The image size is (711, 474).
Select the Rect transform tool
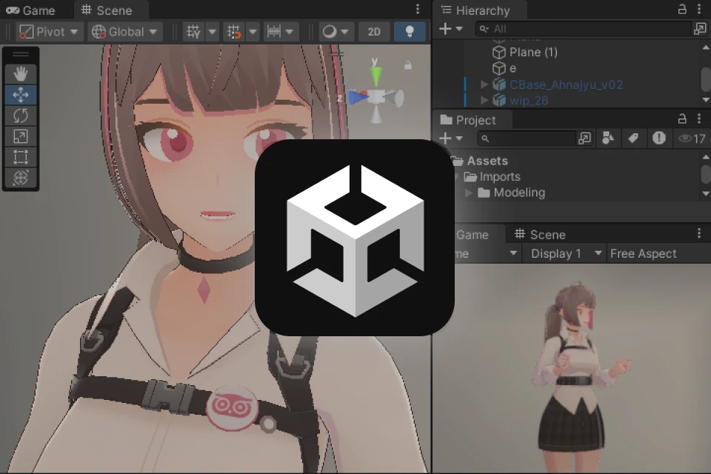click(x=21, y=157)
